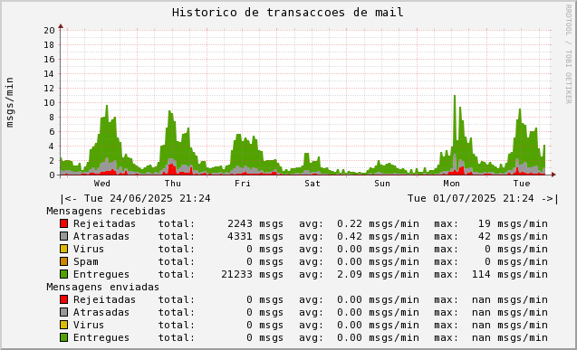Click the y-axis value 20

[49, 31]
